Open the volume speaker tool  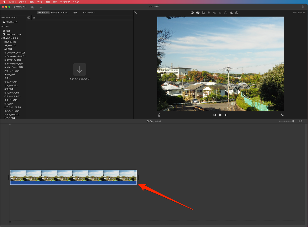(x=215, y=13)
